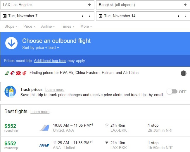Open the Times filter menu
Screen dimensions: 190x152
pos(68,26)
